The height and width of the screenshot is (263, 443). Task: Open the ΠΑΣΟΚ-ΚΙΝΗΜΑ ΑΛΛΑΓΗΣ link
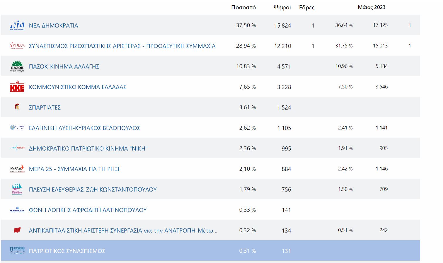point(64,66)
